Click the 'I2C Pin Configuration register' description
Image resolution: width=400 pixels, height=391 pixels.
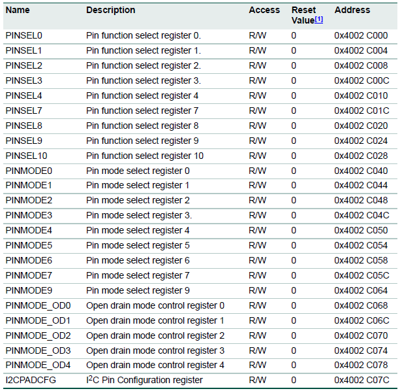(x=144, y=381)
